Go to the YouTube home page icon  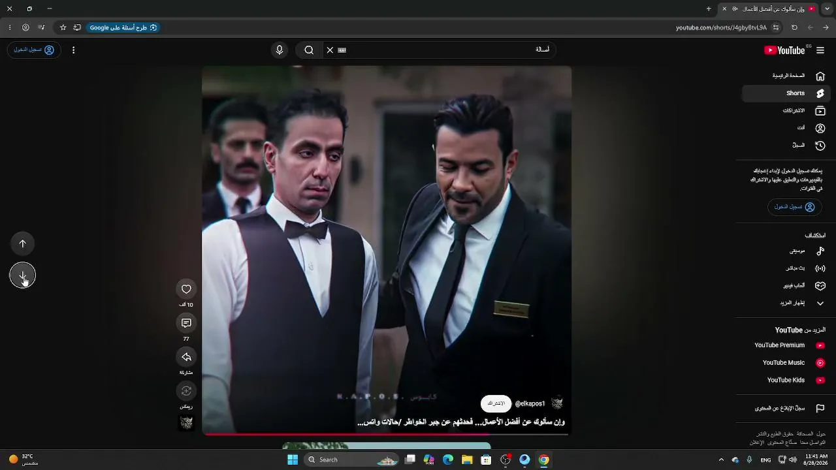click(820, 76)
